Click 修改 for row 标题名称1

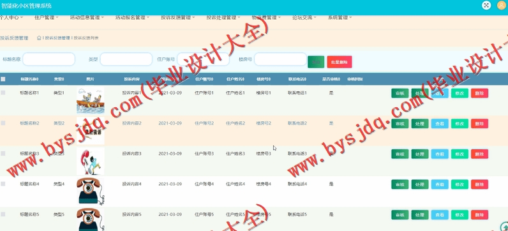click(x=459, y=93)
